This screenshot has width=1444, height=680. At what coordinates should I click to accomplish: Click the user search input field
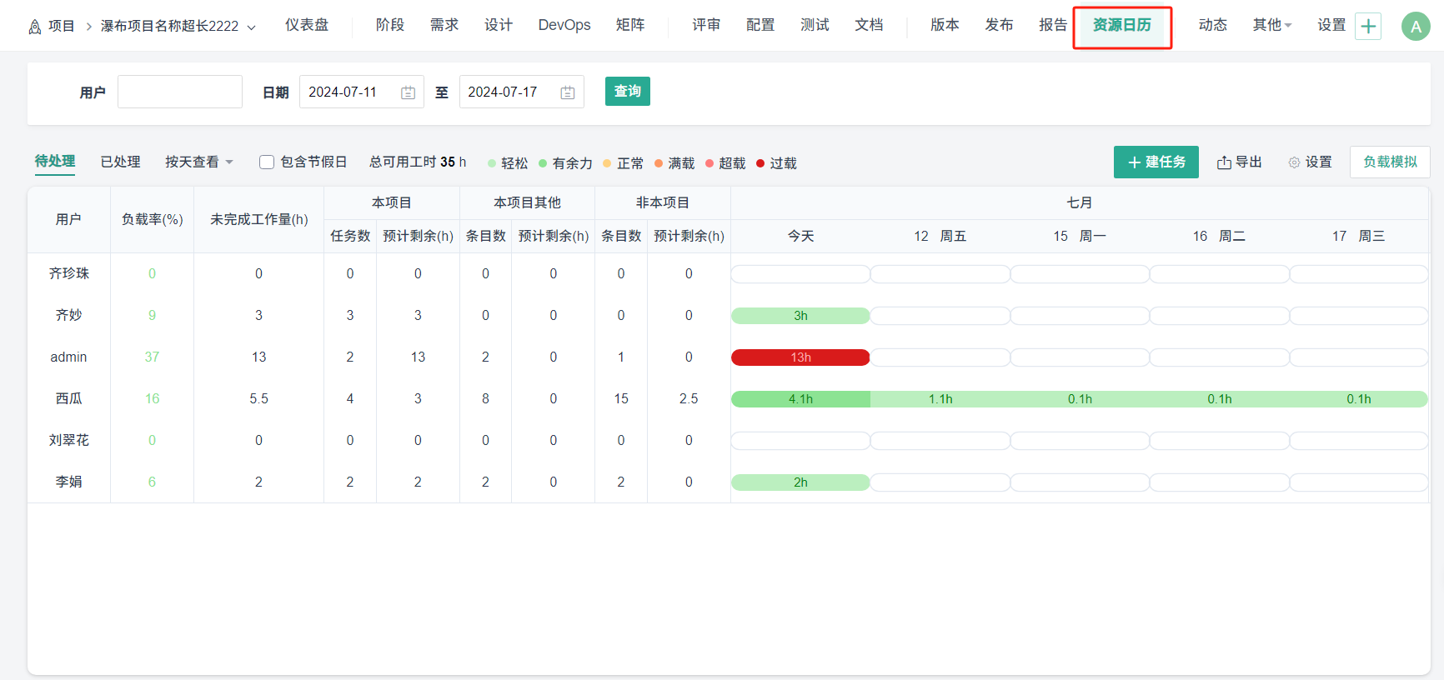(180, 92)
